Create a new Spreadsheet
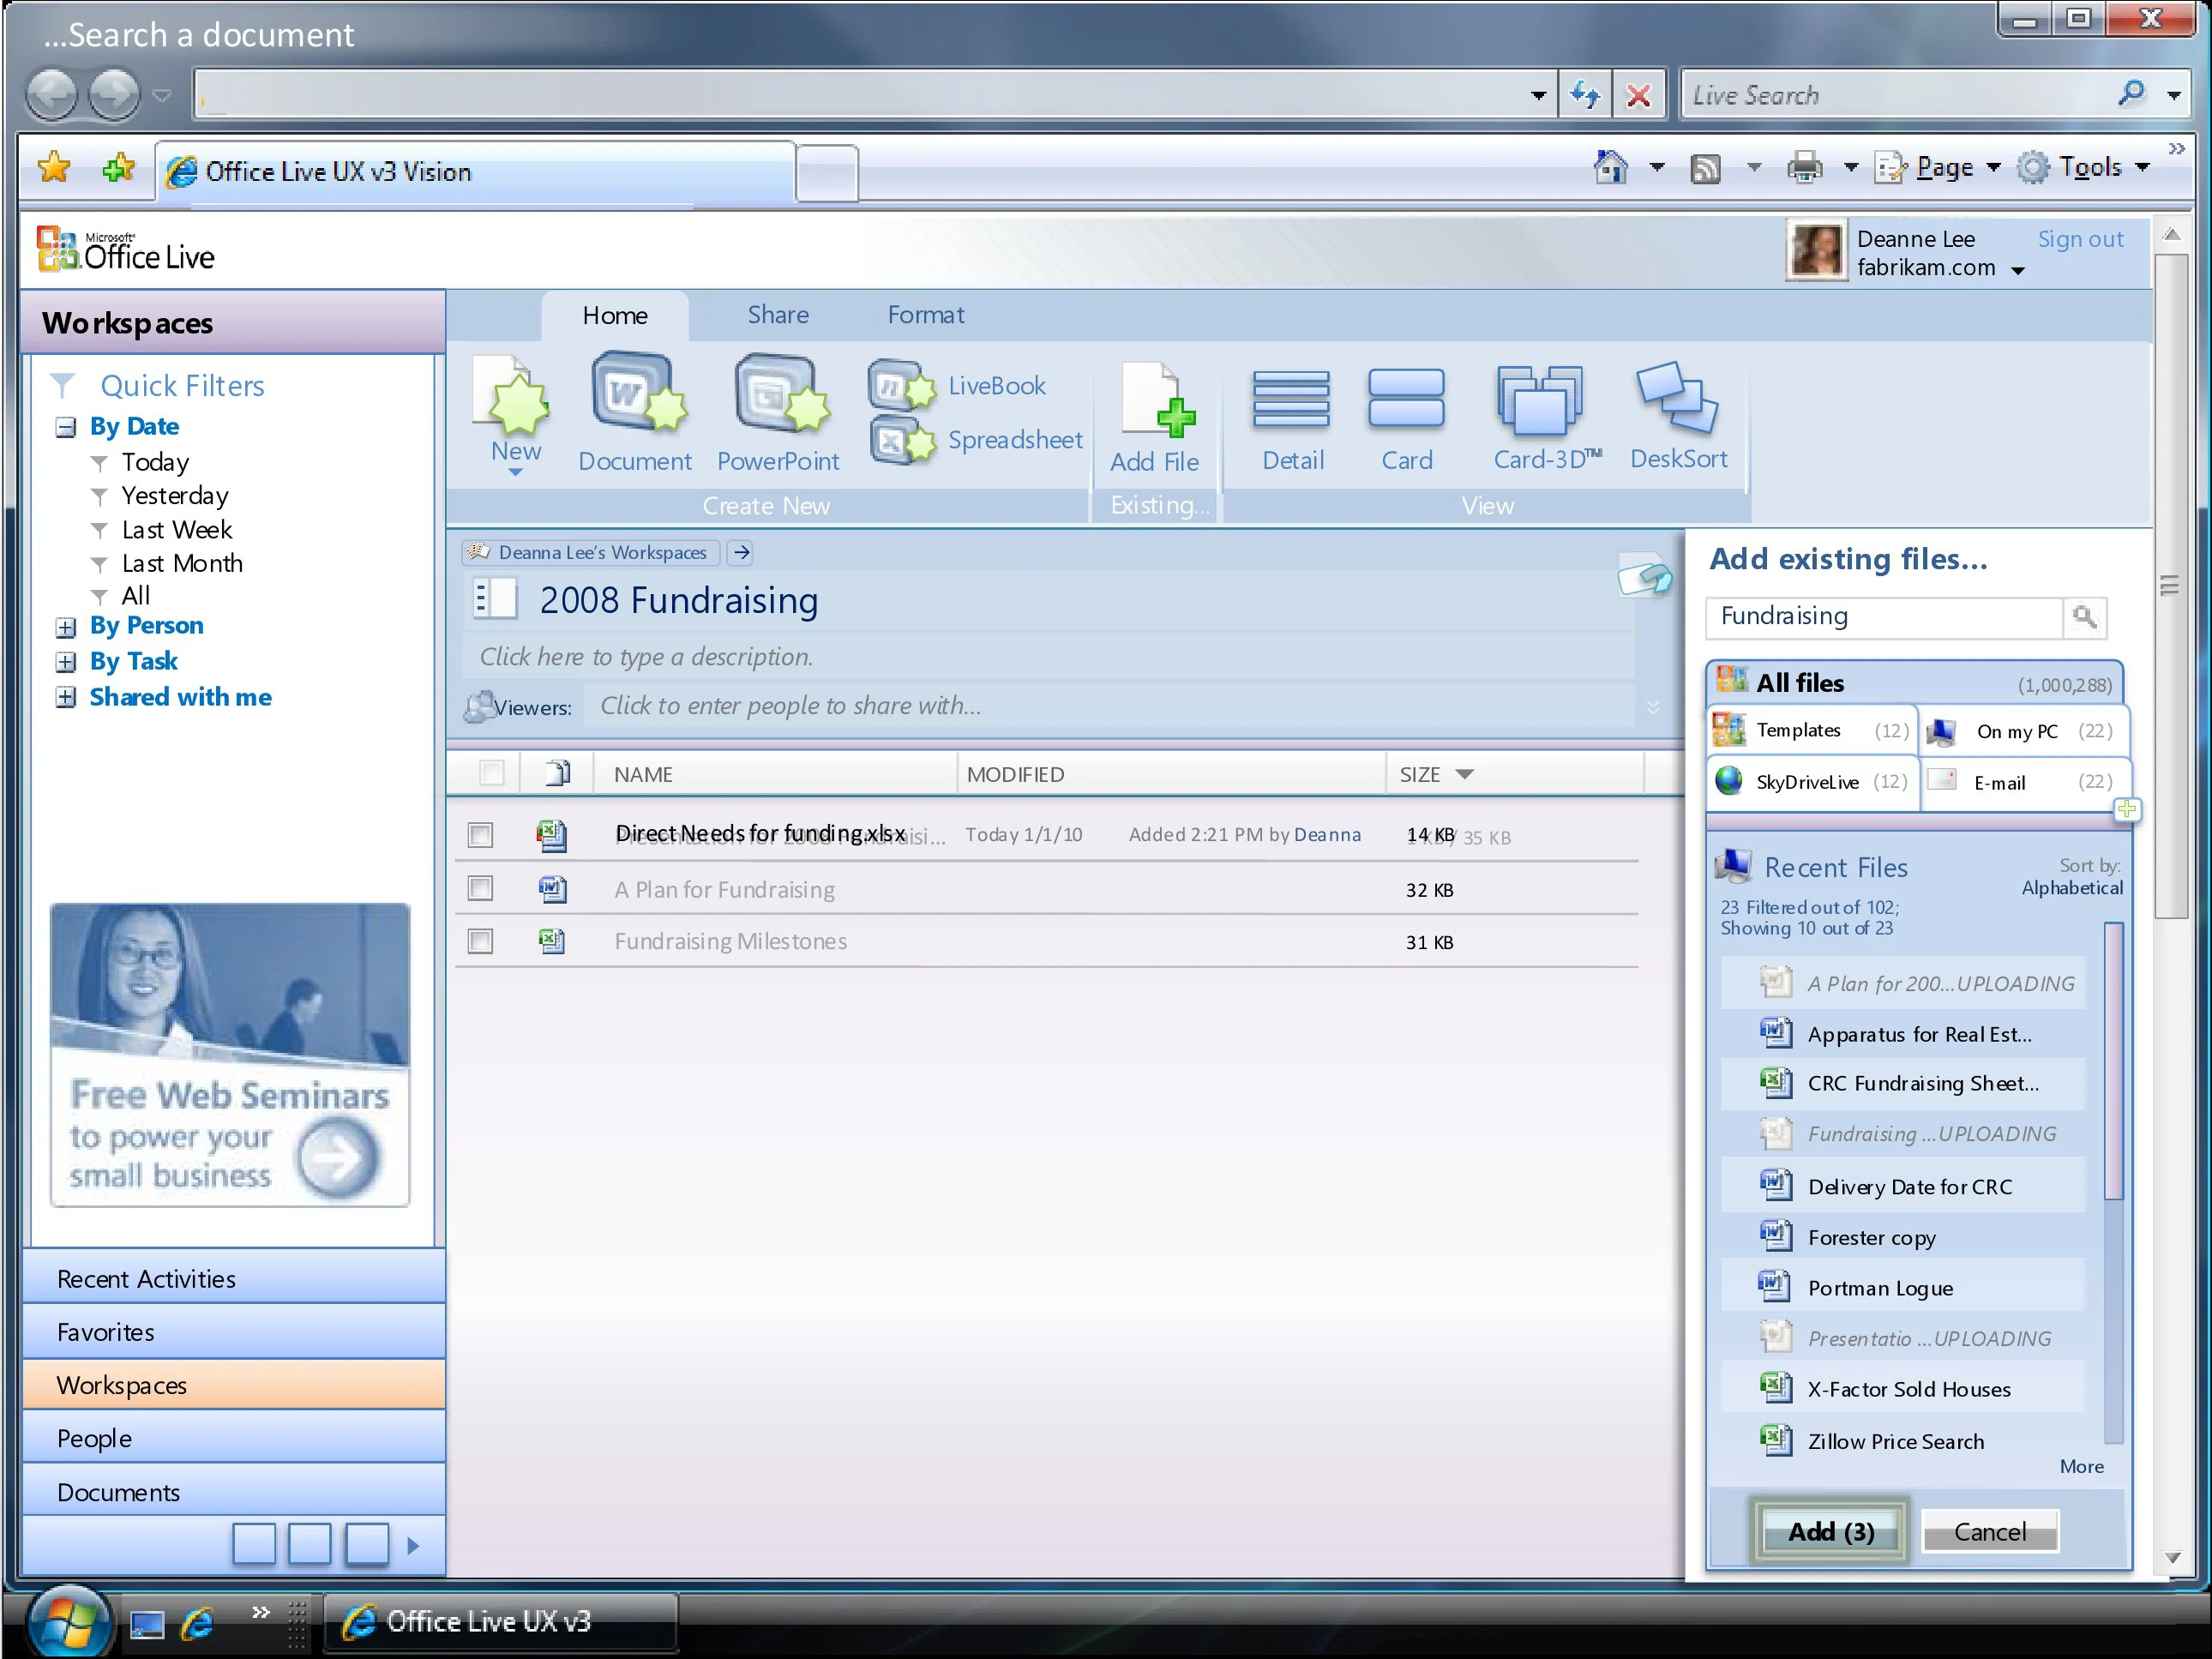The image size is (2212, 1659). (976, 440)
